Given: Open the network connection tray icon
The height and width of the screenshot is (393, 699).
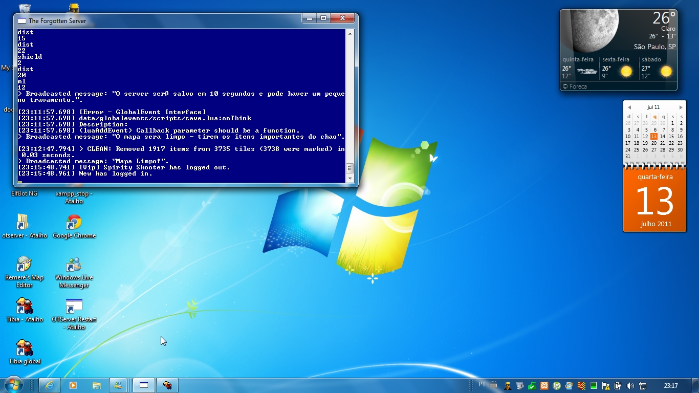Looking at the screenshot, I should click(x=643, y=385).
